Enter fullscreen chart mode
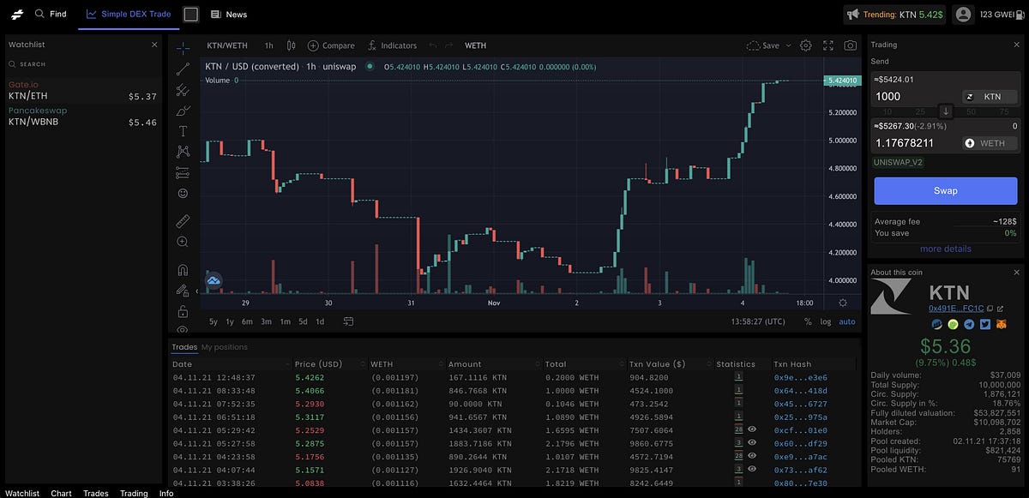This screenshot has height=498, width=1029. [828, 45]
